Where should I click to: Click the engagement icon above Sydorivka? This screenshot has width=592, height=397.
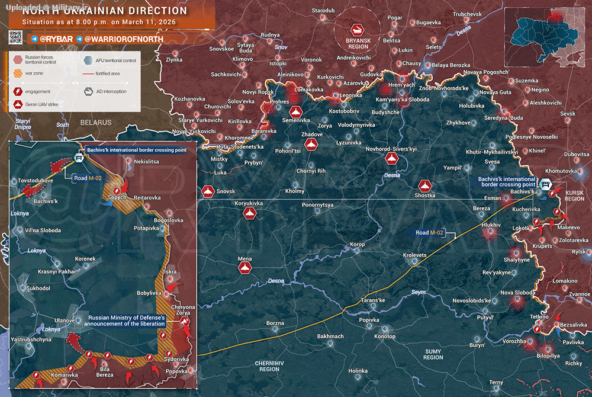(168, 354)
